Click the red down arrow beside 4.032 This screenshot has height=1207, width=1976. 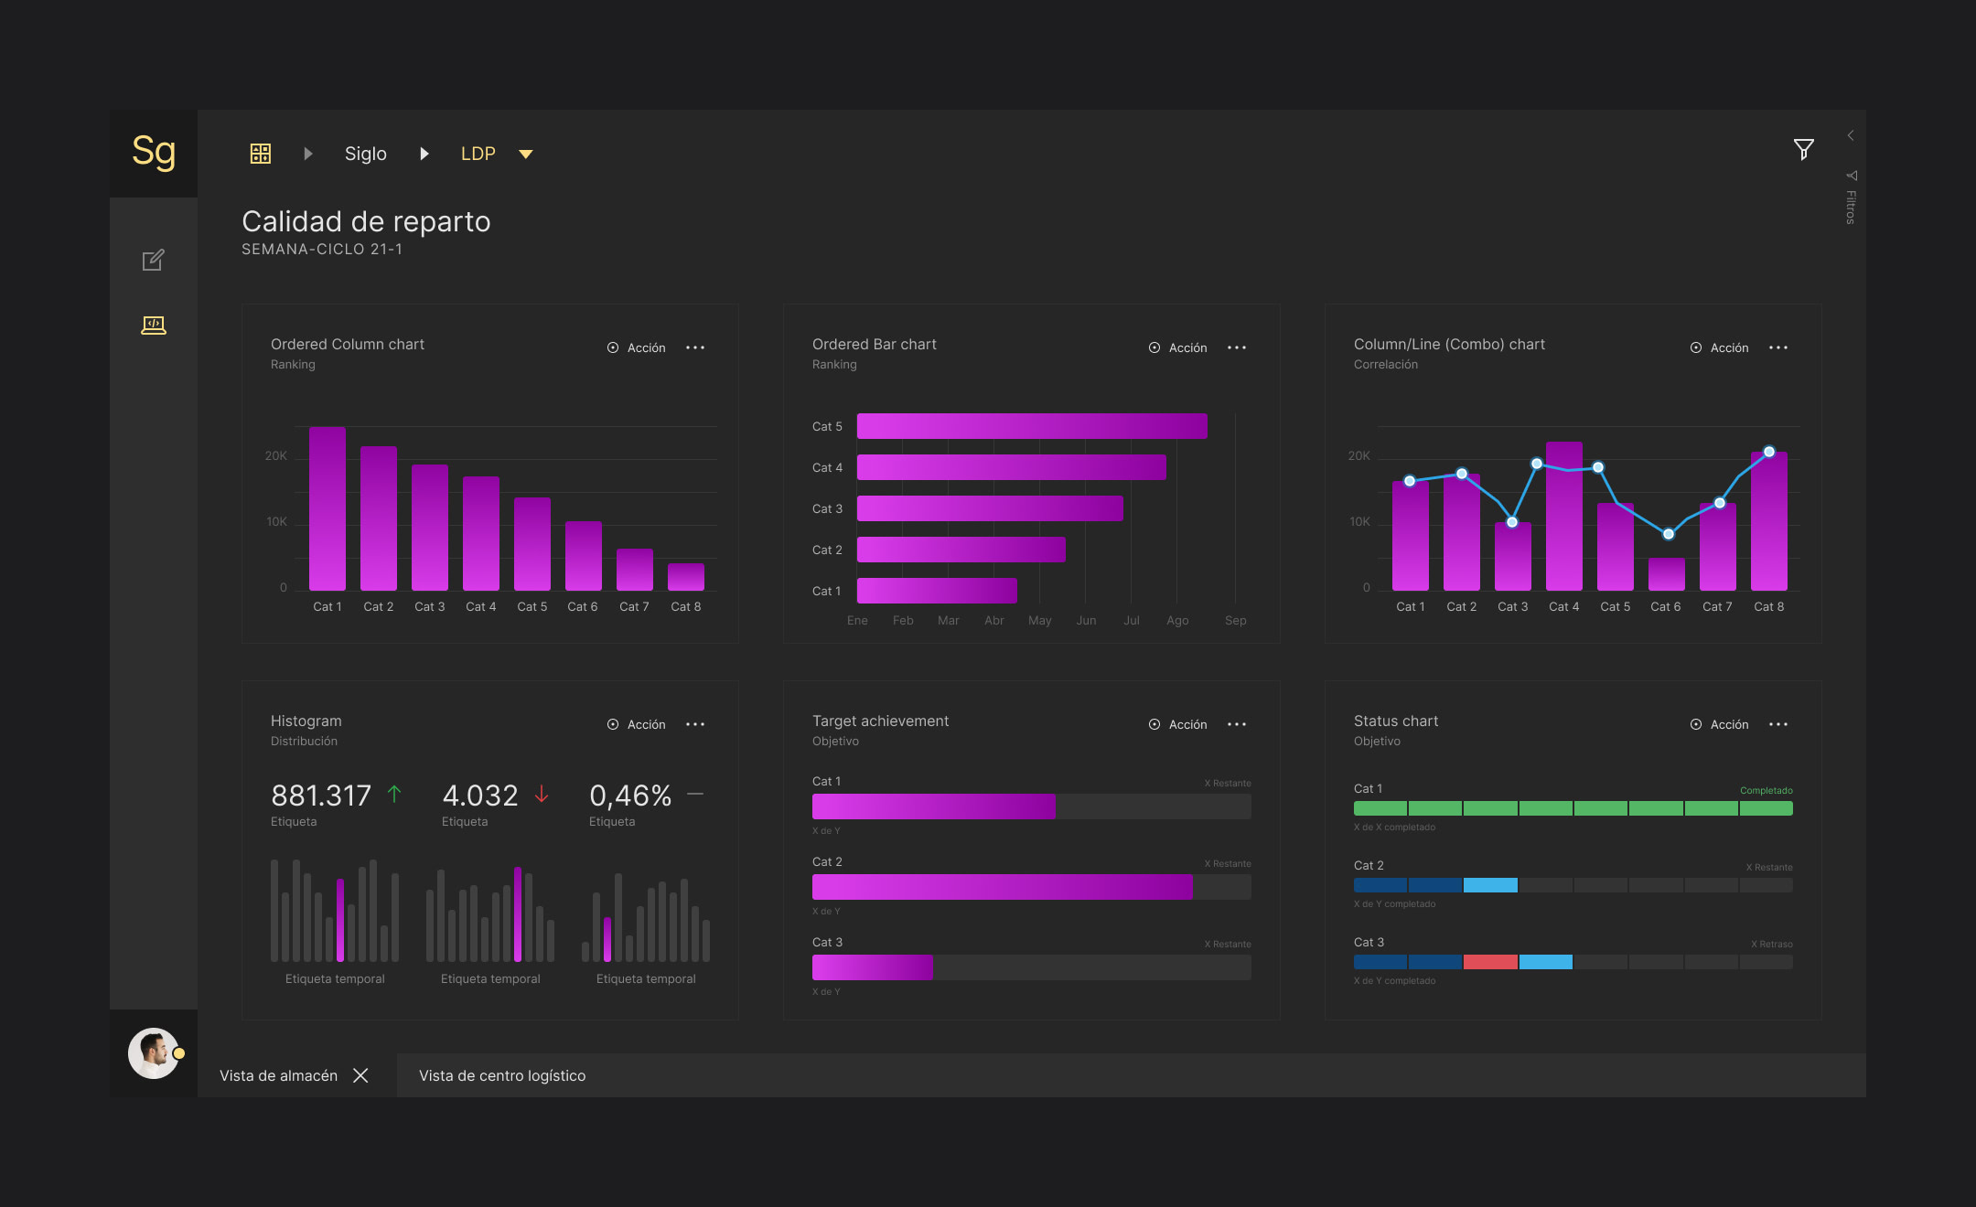click(x=542, y=794)
